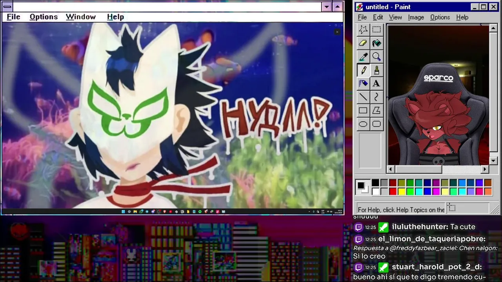The width and height of the screenshot is (502, 282).
Task: Choose the straight Line tool in Paint
Action: click(x=363, y=97)
